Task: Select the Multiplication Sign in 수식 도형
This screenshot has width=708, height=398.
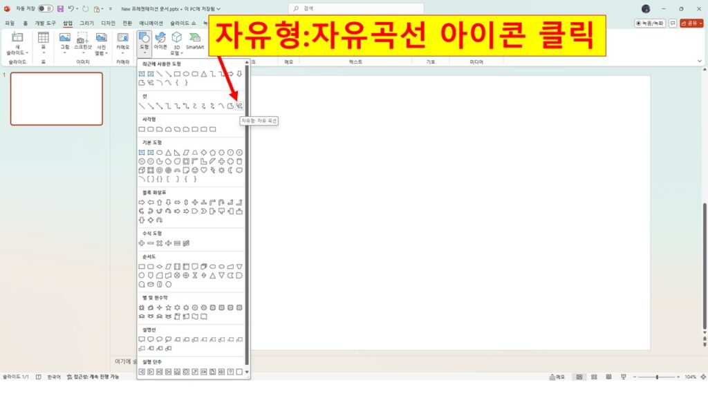Action: [160, 243]
